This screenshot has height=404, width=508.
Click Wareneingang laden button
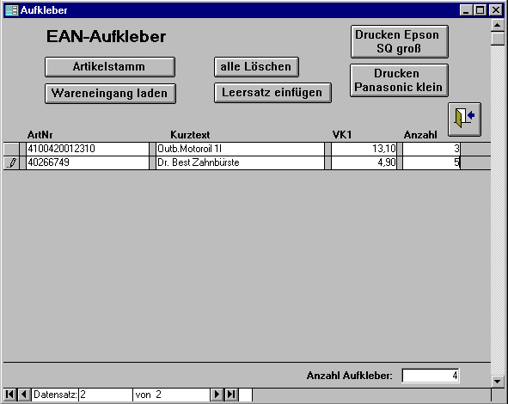click(x=110, y=94)
